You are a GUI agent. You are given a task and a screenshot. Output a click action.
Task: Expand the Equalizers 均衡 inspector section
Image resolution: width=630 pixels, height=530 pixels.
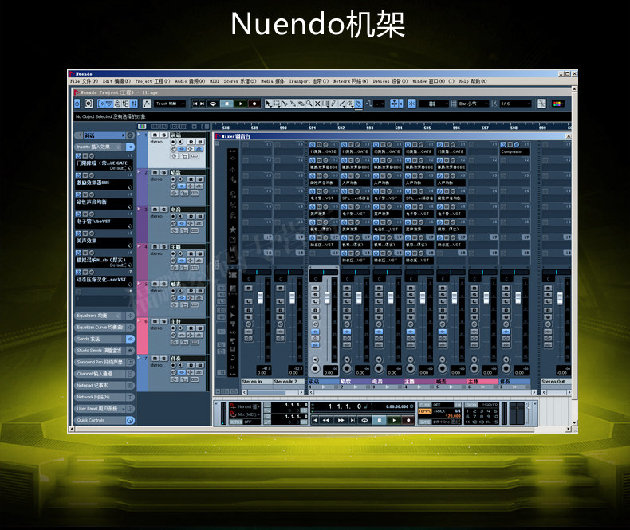click(x=104, y=316)
